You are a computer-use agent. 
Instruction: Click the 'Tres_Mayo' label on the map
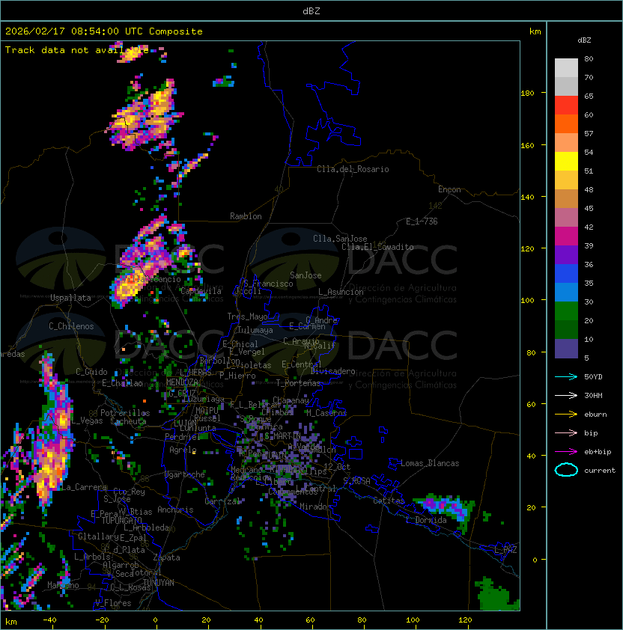[x=247, y=316]
